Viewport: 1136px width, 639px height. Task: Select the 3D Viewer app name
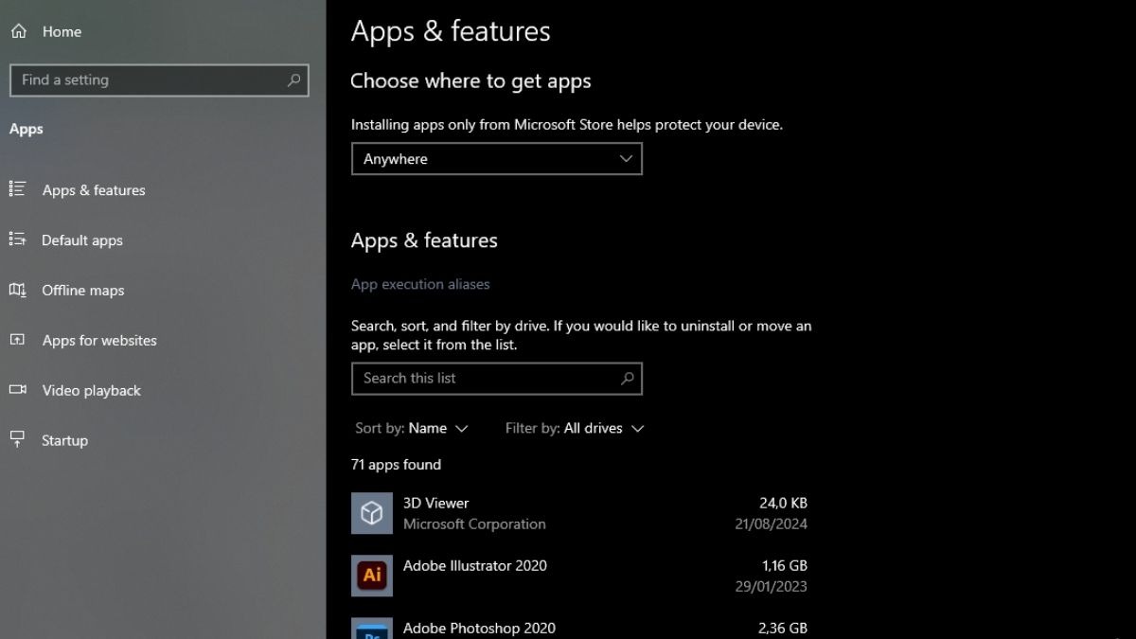click(435, 503)
